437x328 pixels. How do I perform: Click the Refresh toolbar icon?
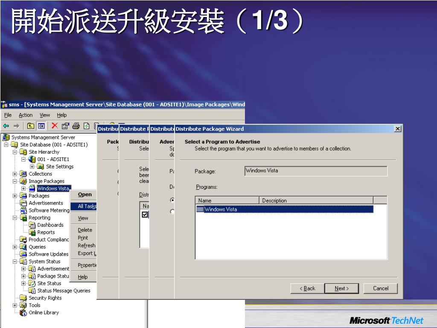[x=87, y=126]
